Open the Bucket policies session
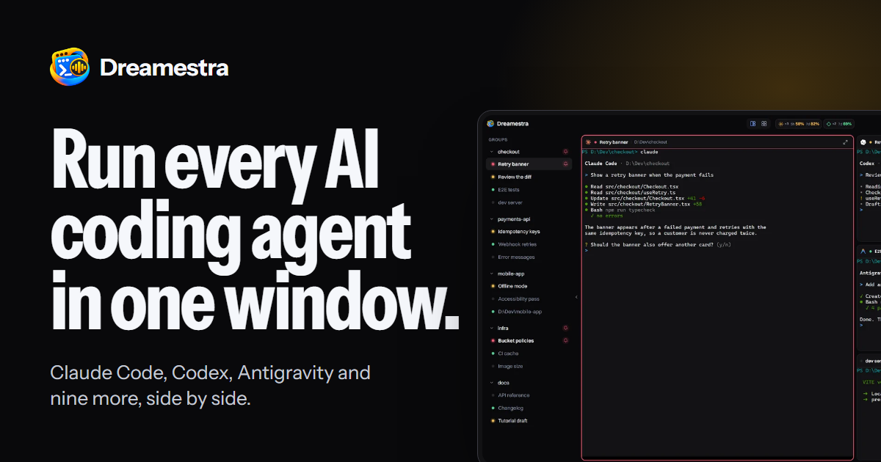Image resolution: width=881 pixels, height=462 pixels. 529,340
